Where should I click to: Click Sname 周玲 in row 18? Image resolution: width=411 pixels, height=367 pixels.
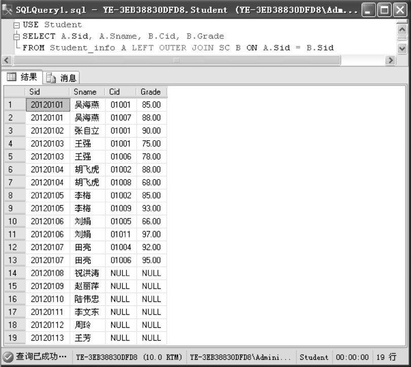(87, 325)
